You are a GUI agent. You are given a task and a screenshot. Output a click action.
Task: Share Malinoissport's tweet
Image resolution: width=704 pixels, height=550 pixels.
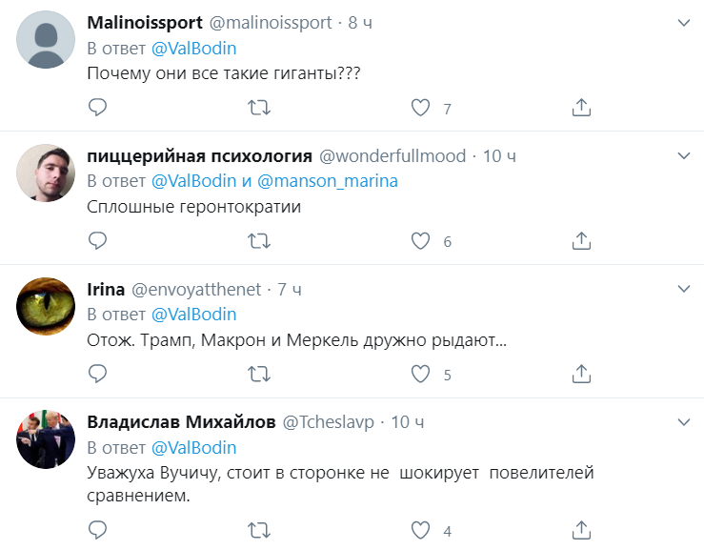coord(582,108)
